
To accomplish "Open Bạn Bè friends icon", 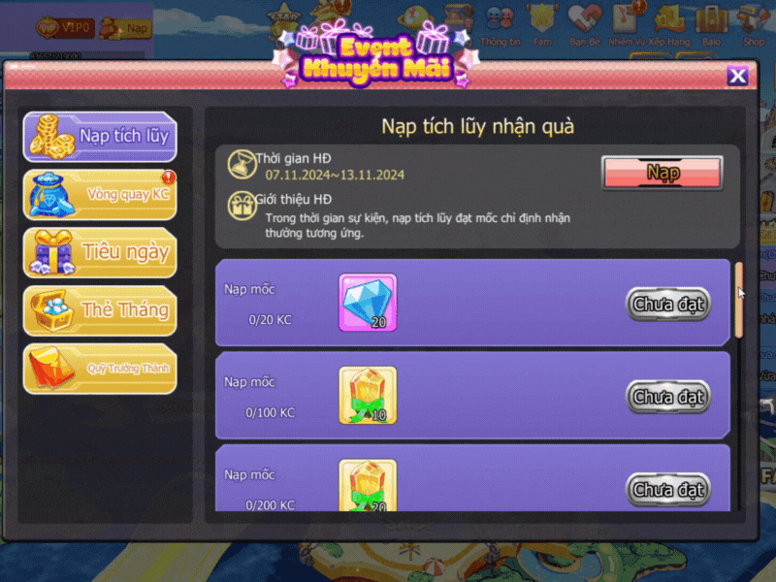I will click(x=585, y=26).
